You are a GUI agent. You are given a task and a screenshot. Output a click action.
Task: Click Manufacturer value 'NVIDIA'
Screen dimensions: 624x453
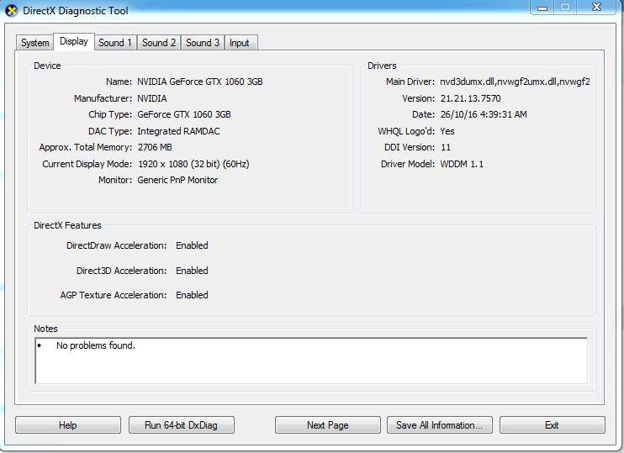[x=152, y=98]
